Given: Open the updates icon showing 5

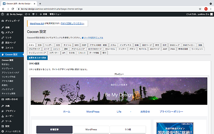Looking at the screenshot, I should [27, 14].
